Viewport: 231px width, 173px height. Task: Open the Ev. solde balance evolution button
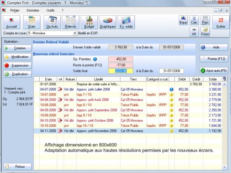pos(126,22)
